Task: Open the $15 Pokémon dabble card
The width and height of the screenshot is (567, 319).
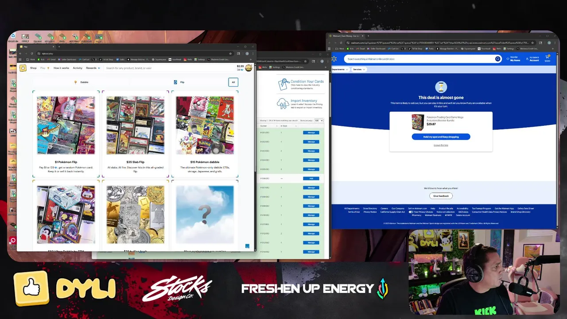Action: 205,133
